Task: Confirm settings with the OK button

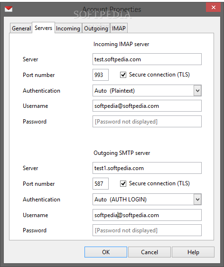Action: pyautogui.click(x=106, y=252)
